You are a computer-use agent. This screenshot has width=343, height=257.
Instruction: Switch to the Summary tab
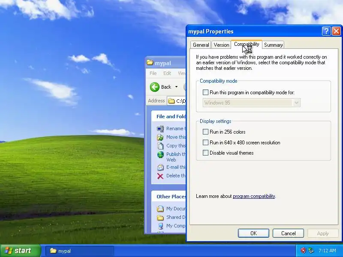coord(273,45)
